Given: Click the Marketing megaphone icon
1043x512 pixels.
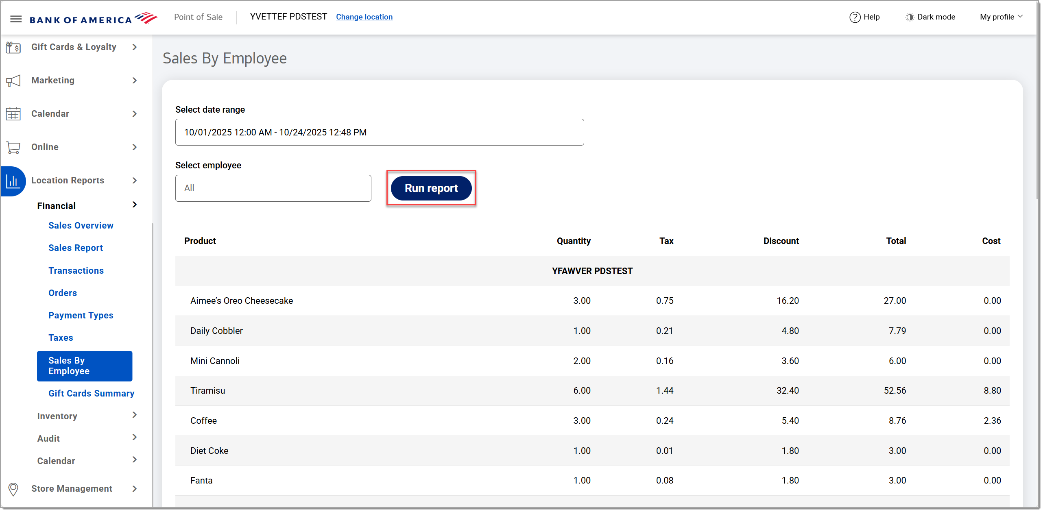Looking at the screenshot, I should [x=13, y=81].
